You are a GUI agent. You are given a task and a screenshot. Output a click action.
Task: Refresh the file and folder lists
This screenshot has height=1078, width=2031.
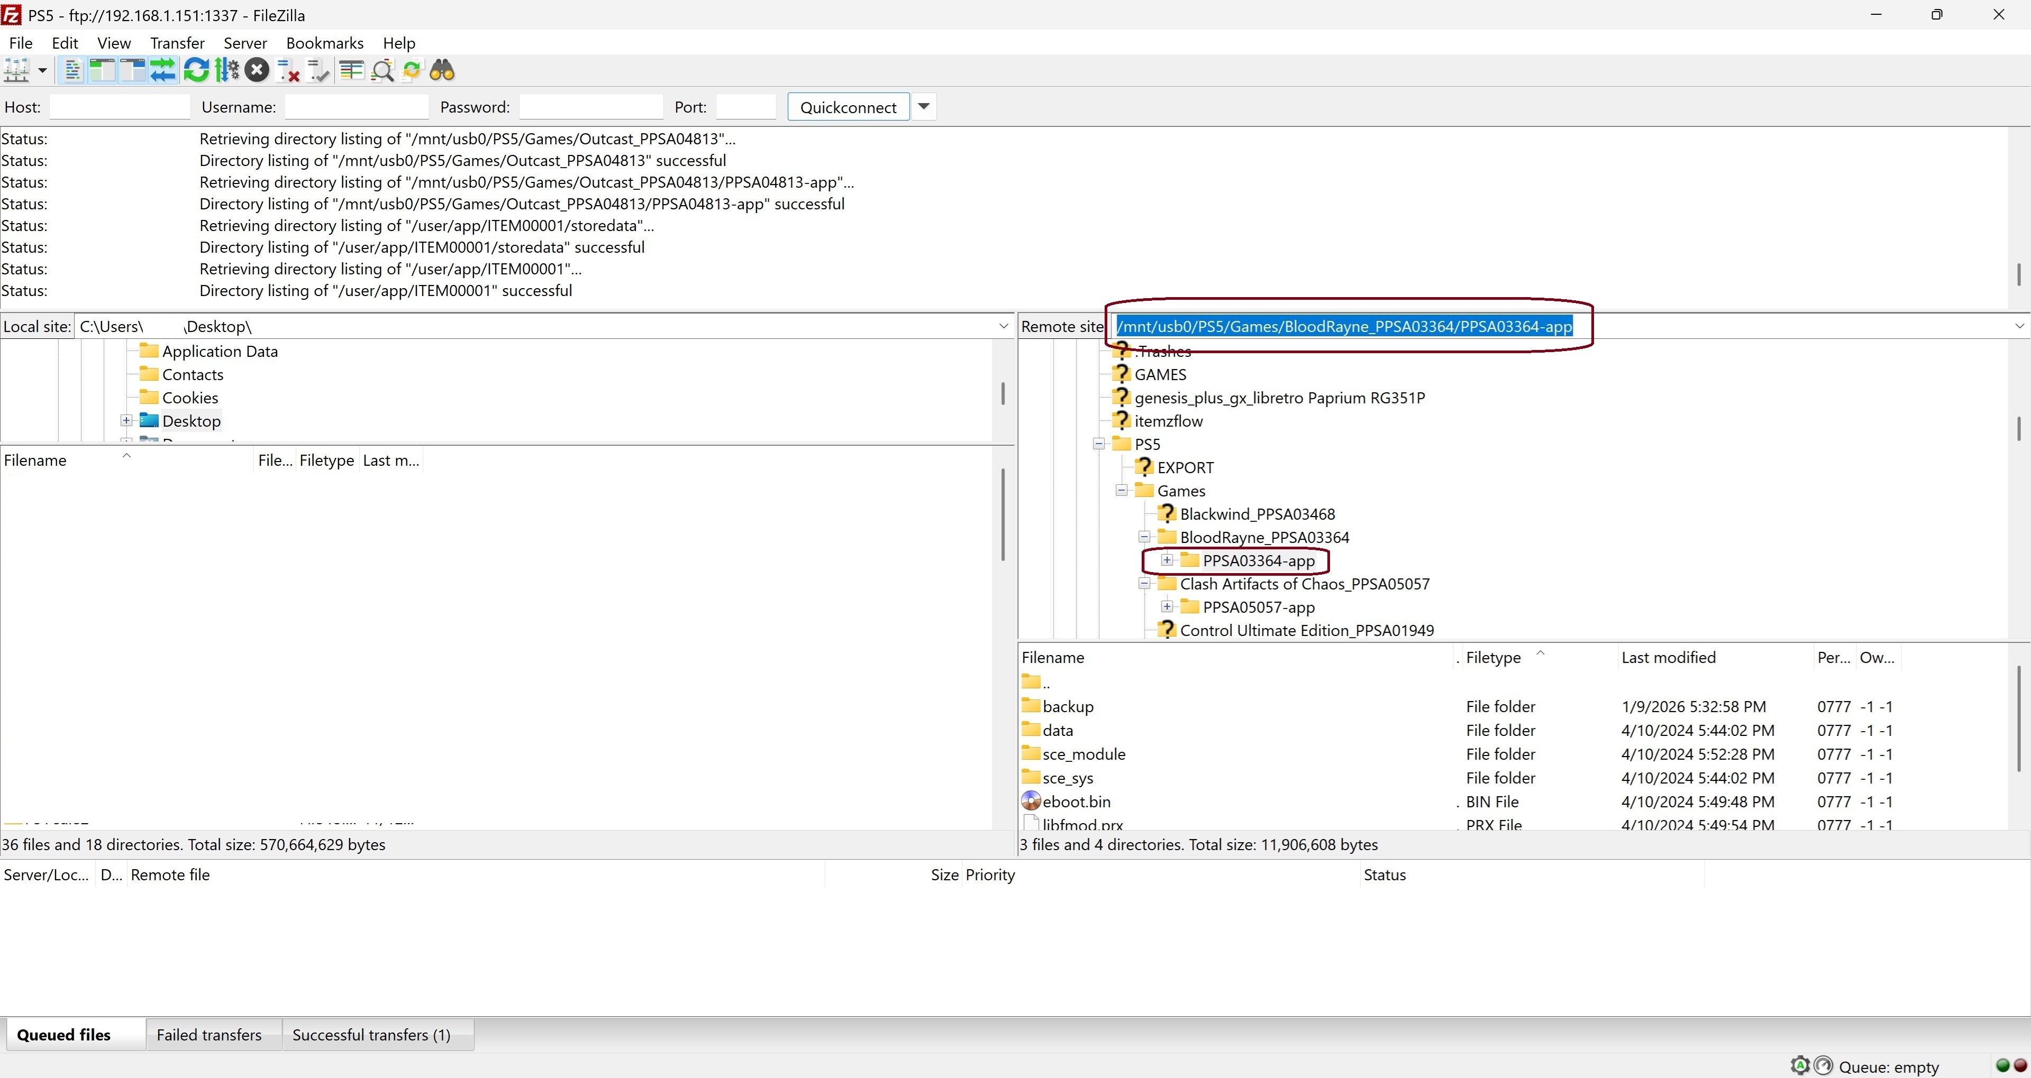[196, 71]
